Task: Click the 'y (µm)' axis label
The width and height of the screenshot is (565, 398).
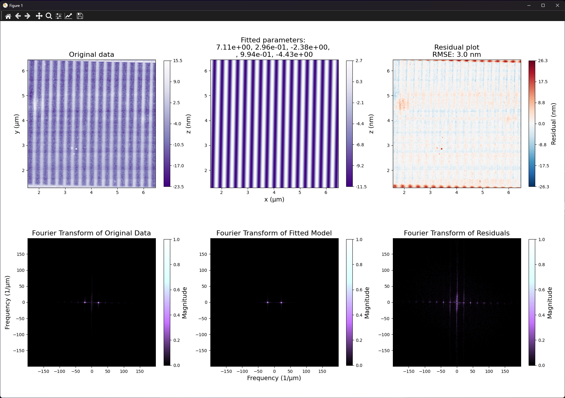Action: pyautogui.click(x=17, y=124)
